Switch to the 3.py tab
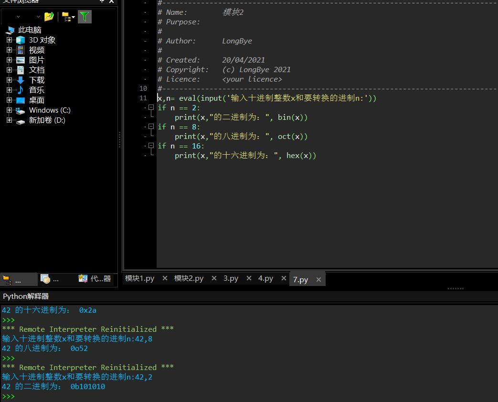 click(x=231, y=278)
